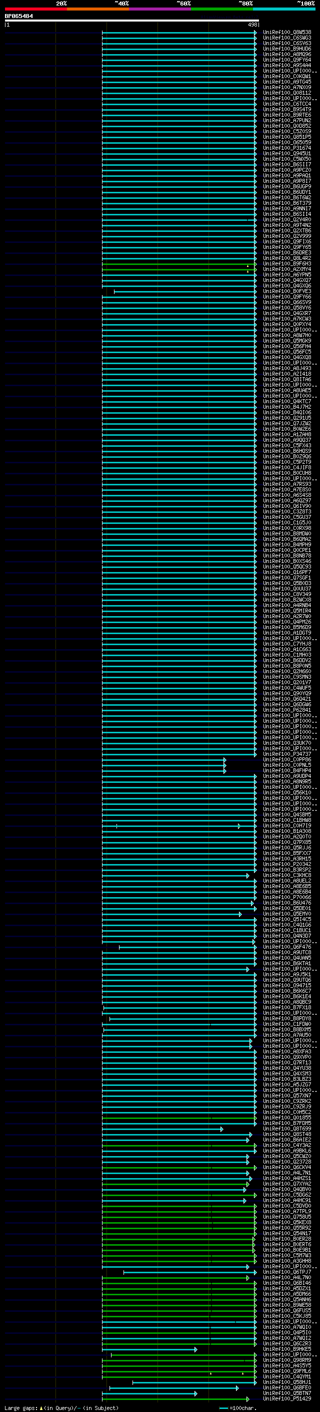Screen dimensions: 320x1412
Task: Click the green alignment bar for Q9FML6
Action: click(179, 1371)
